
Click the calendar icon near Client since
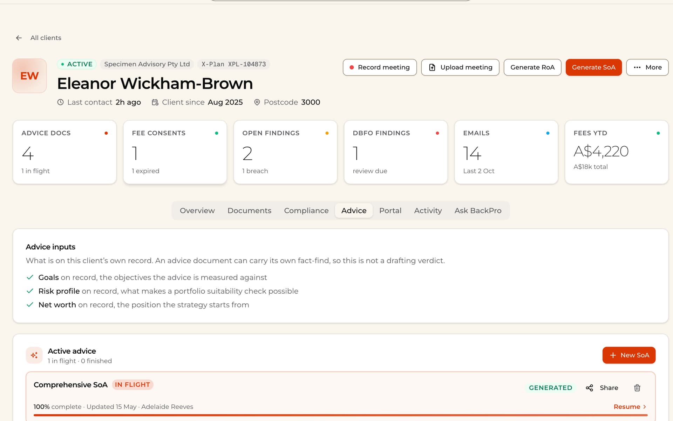[155, 102]
